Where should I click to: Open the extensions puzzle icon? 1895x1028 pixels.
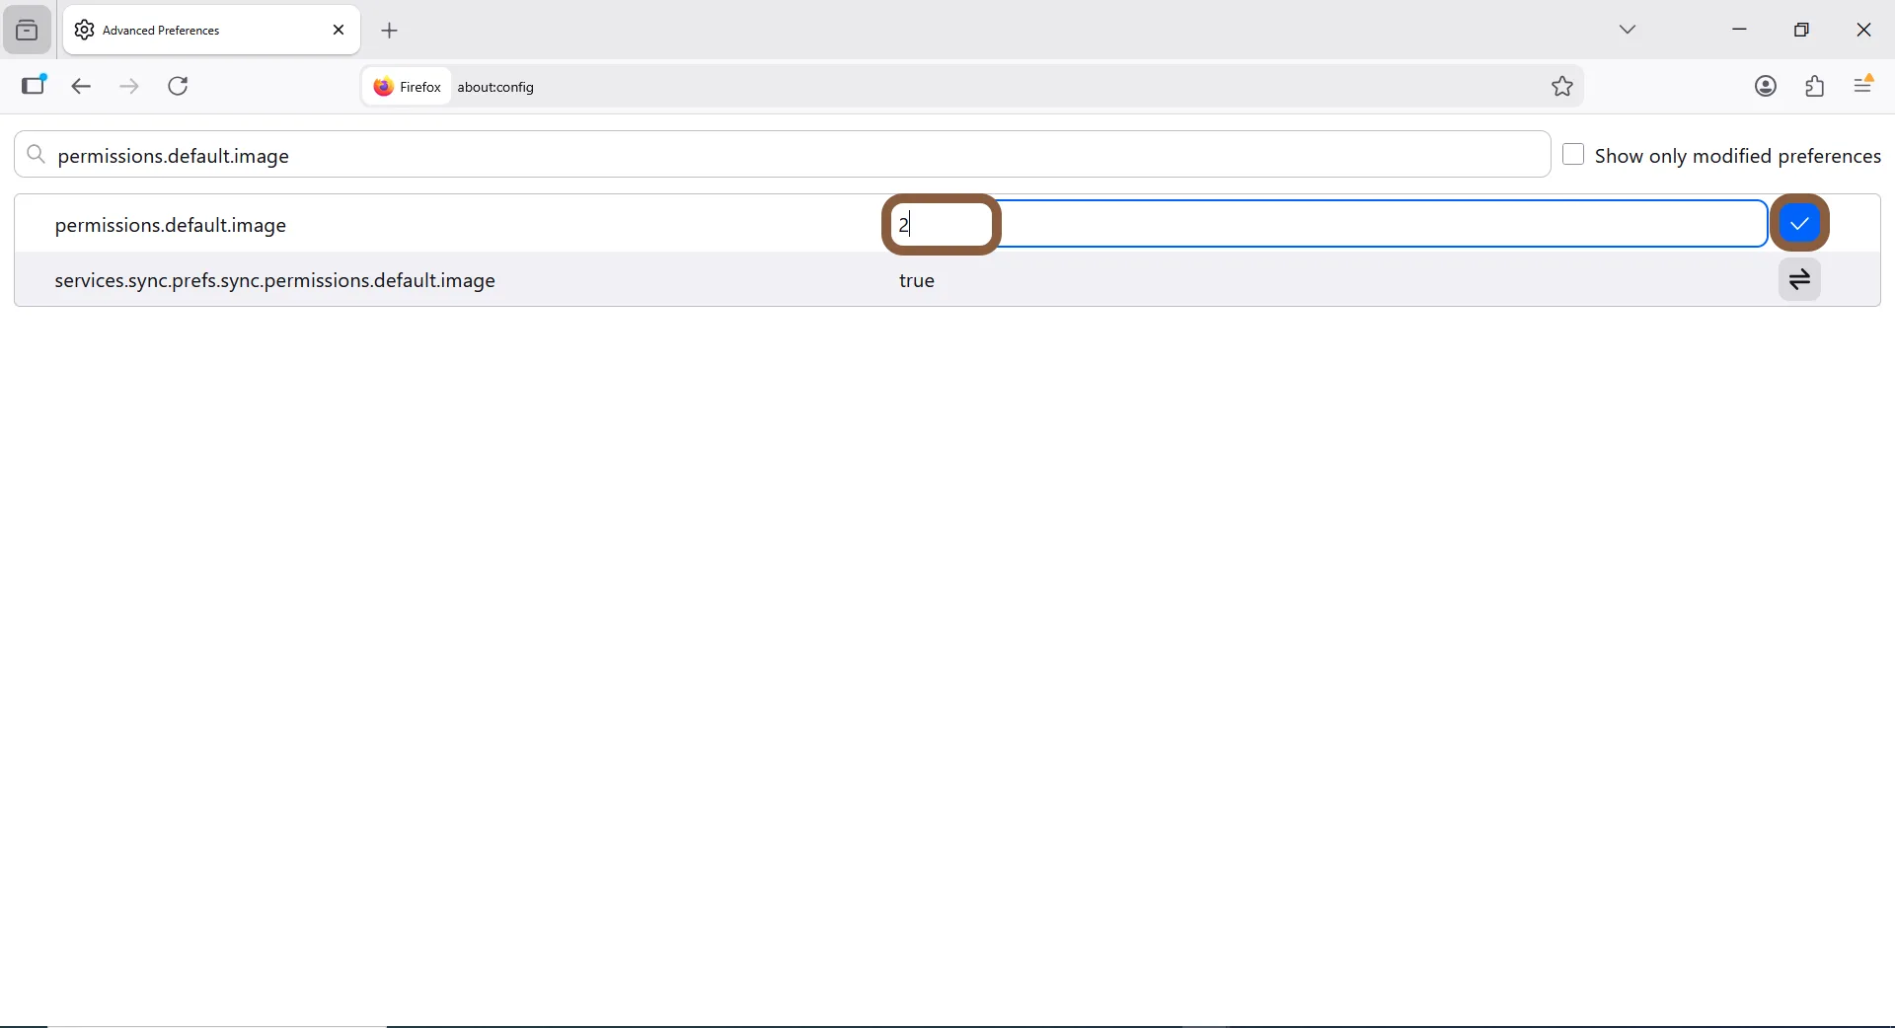[x=1815, y=87]
